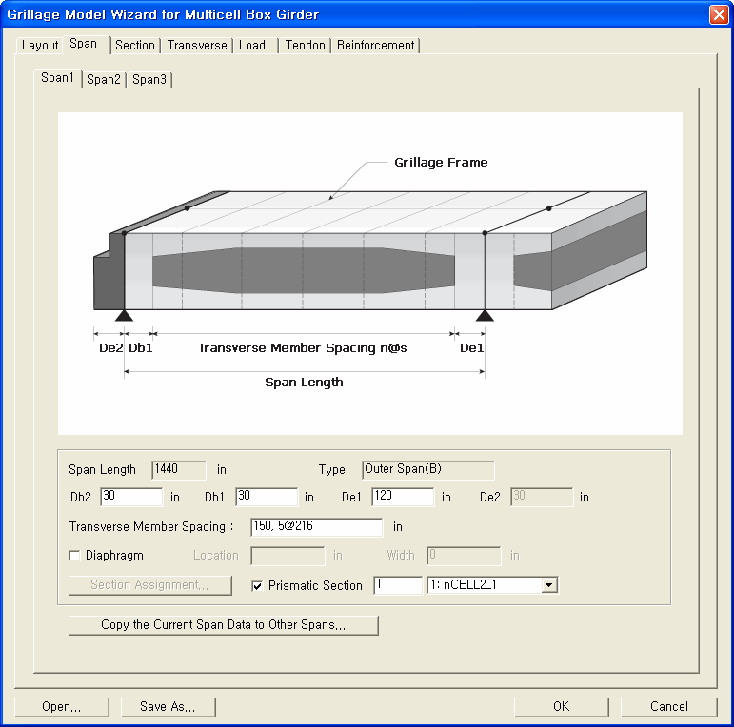Switch to the Reinforcement tab

tap(375, 46)
